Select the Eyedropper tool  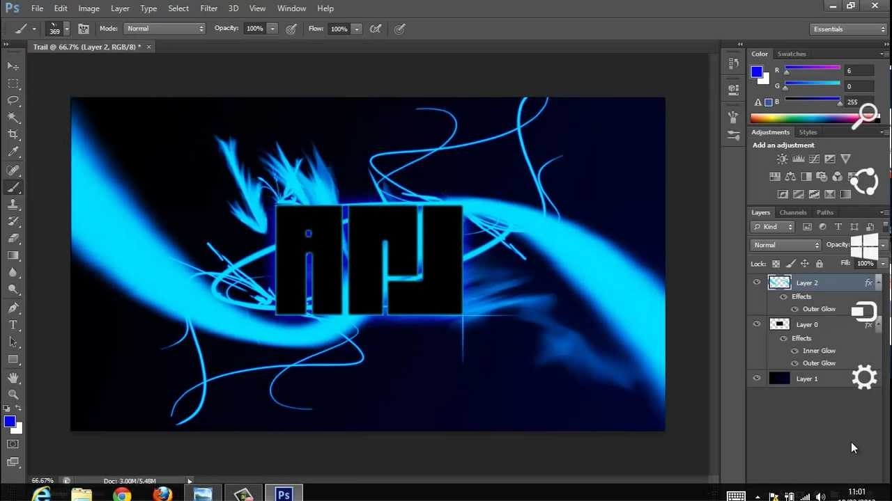13,152
